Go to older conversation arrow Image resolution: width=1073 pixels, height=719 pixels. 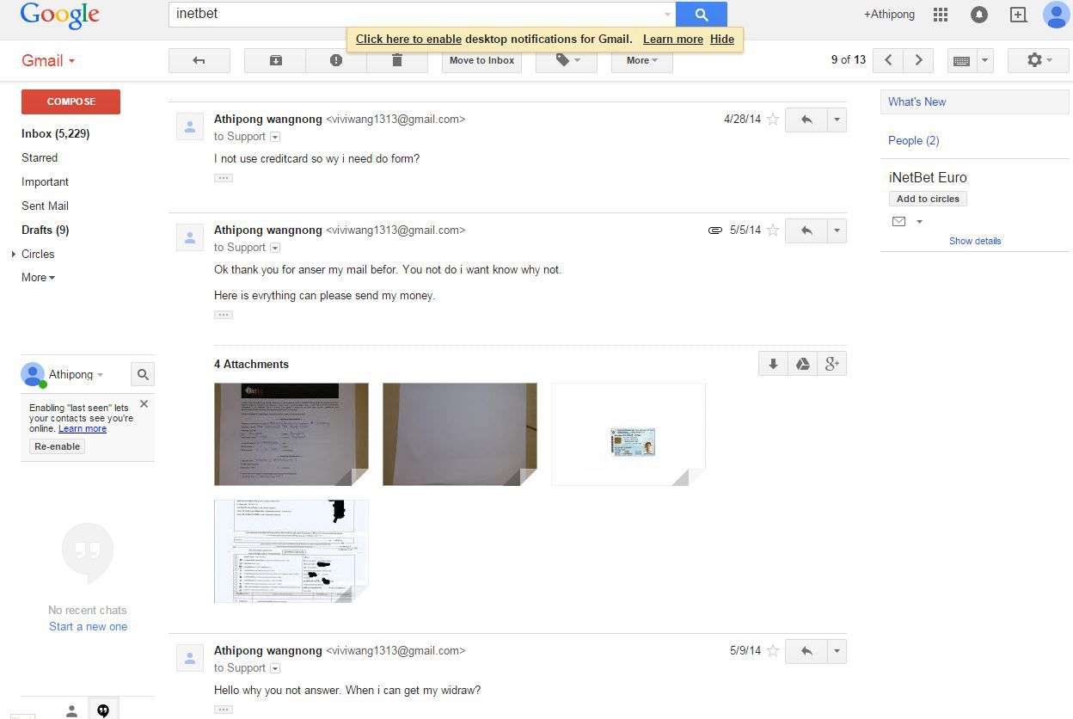(x=918, y=60)
